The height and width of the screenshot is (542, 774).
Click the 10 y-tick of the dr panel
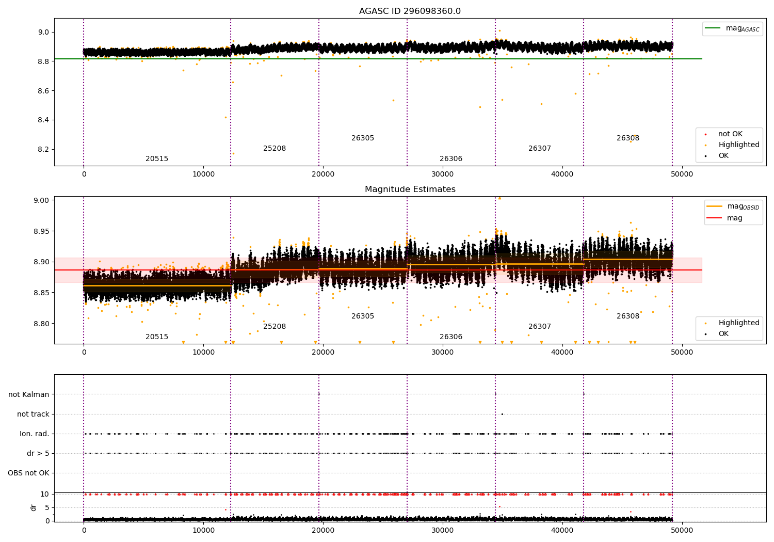click(x=45, y=495)
